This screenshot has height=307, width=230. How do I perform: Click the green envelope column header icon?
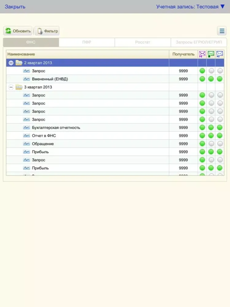[211, 54]
